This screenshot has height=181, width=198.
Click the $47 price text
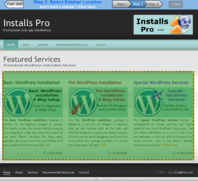pos(48,145)
